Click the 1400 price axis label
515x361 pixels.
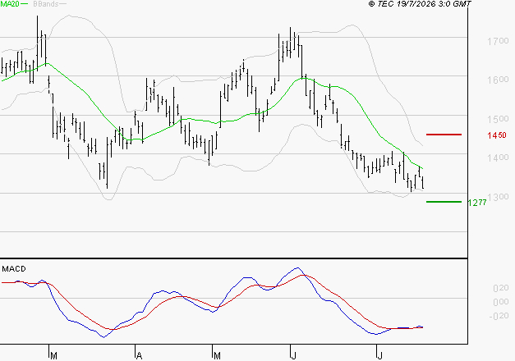498,158
